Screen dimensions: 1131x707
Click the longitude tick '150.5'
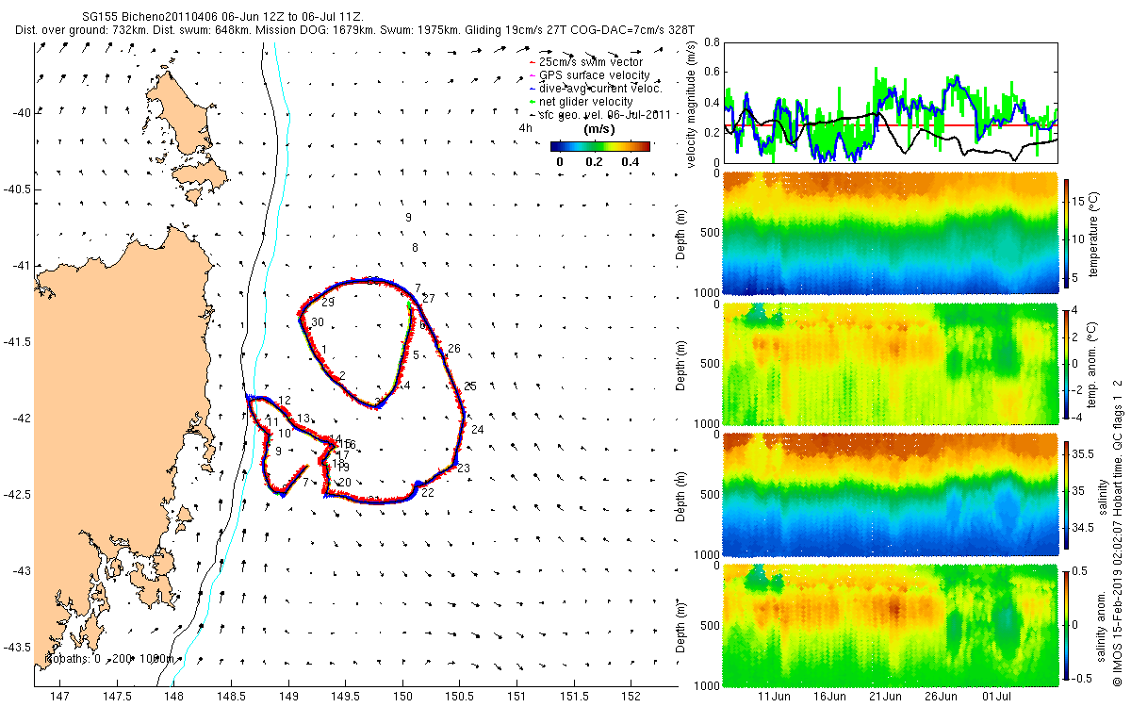click(460, 696)
